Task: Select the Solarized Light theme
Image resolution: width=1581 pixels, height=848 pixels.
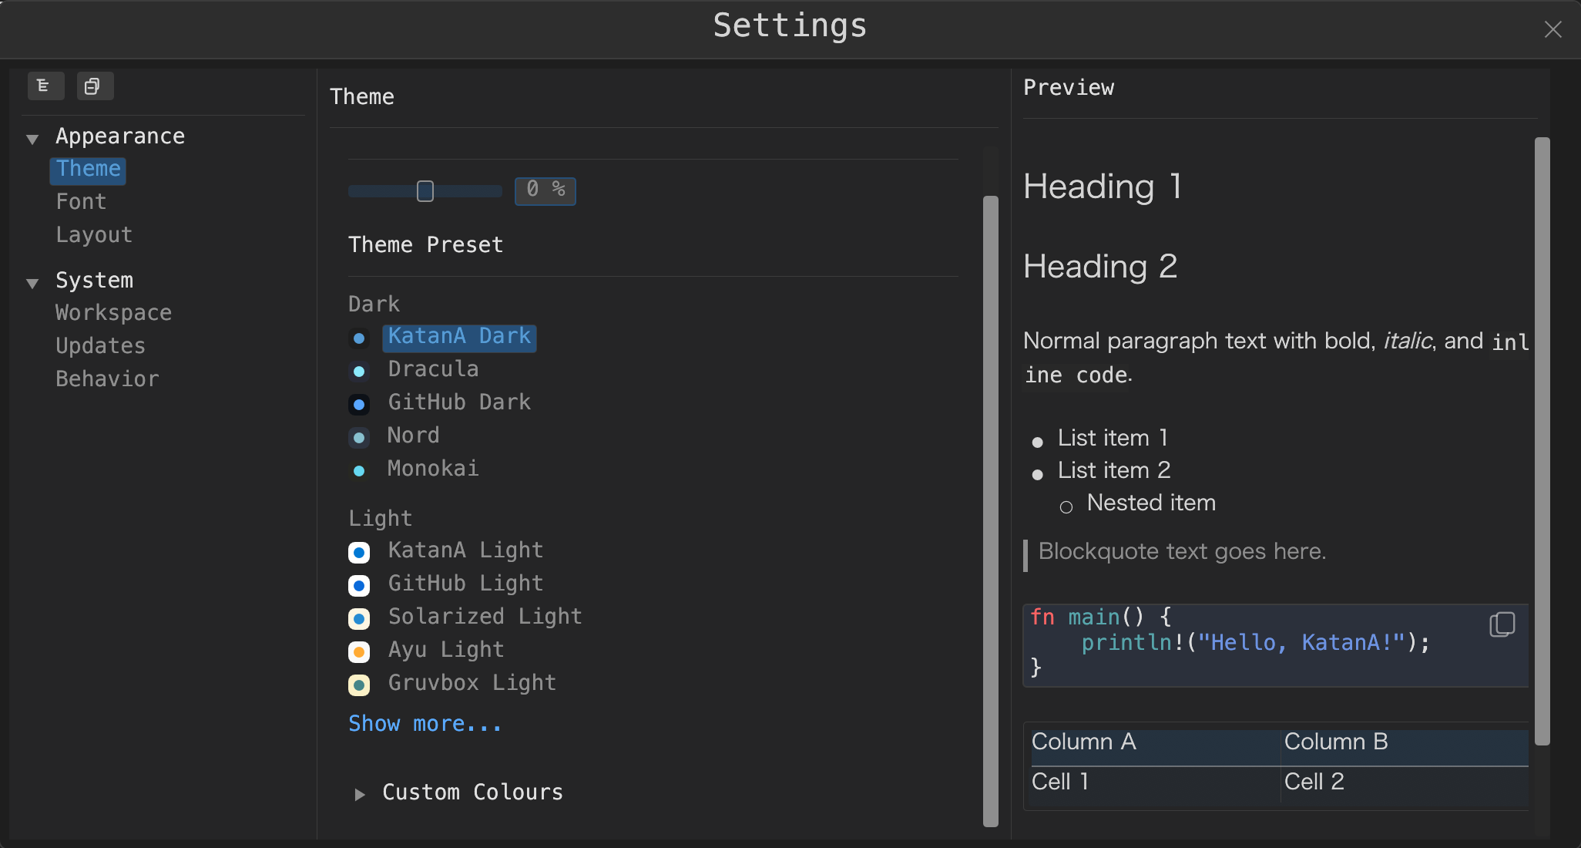Action: coord(484,616)
